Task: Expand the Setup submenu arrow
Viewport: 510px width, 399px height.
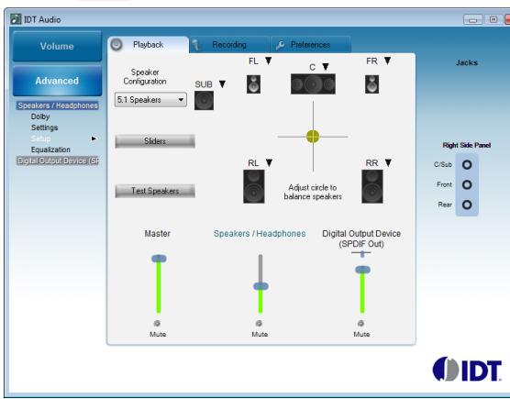Action: tap(94, 139)
